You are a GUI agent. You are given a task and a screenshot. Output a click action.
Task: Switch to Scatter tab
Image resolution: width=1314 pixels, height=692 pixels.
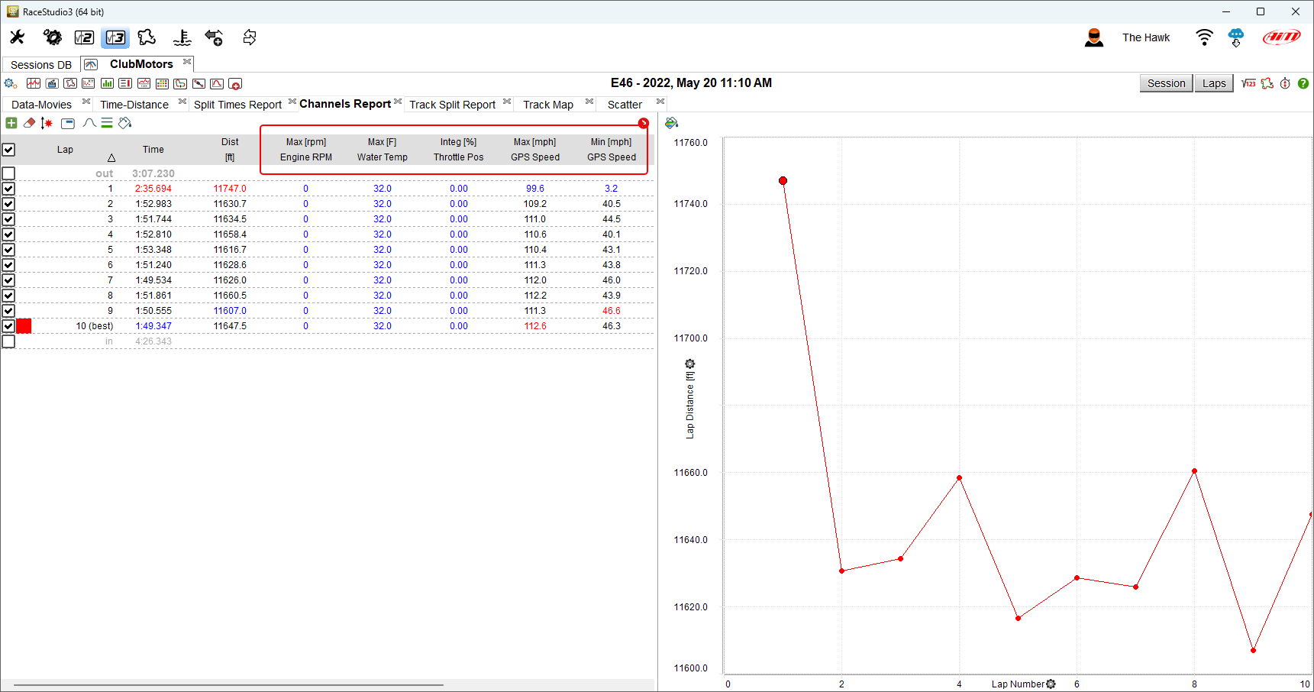click(x=625, y=105)
